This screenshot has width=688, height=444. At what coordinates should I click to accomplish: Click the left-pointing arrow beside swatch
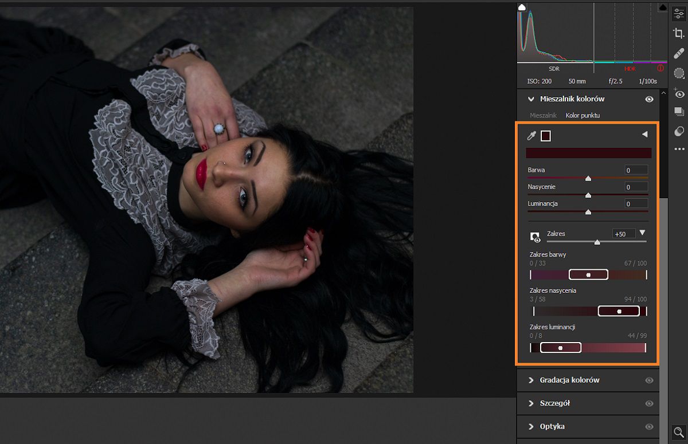pos(644,134)
